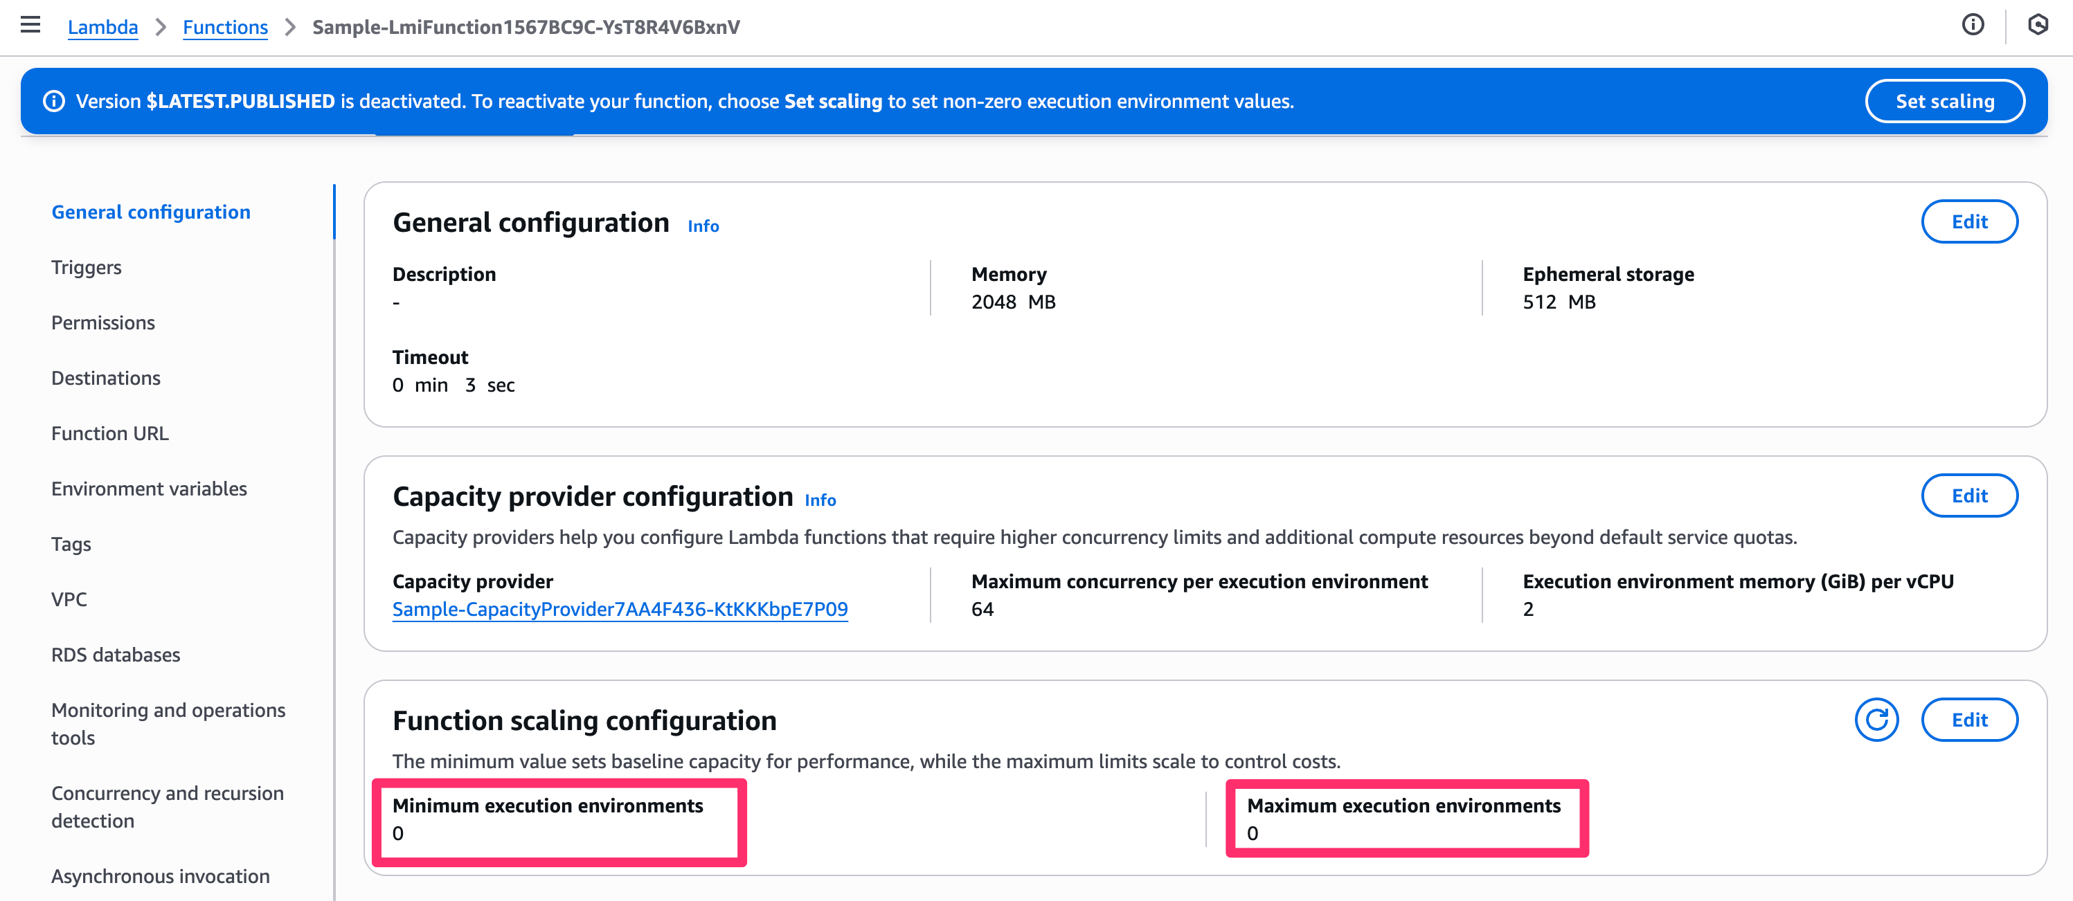Open the hamburger navigation menu
Image resolution: width=2073 pixels, height=901 pixels.
click(x=30, y=25)
